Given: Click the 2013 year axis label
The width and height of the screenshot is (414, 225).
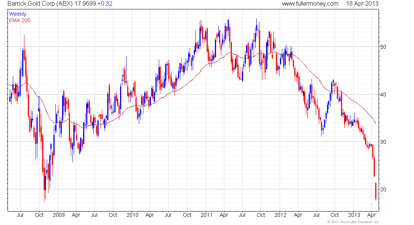Looking at the screenshot, I should [354, 215].
